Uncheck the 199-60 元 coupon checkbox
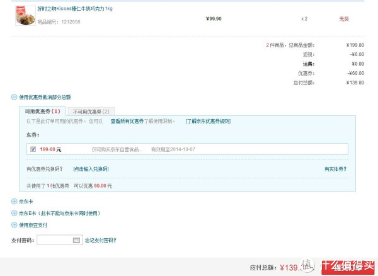 pos(33,149)
